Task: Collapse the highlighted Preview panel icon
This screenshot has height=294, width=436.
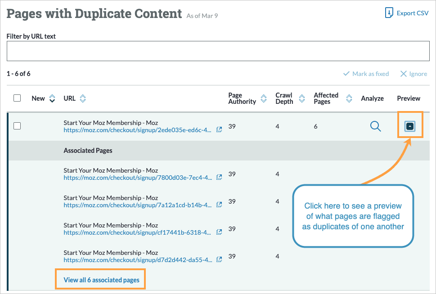Action: pyautogui.click(x=410, y=126)
